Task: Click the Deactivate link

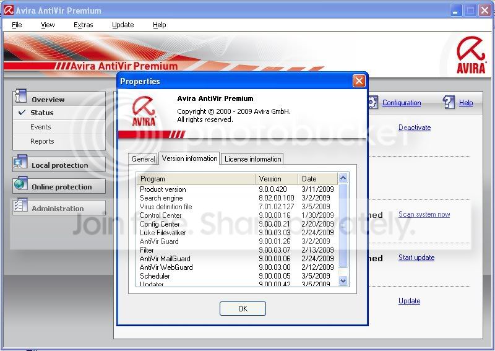Action: tap(415, 128)
